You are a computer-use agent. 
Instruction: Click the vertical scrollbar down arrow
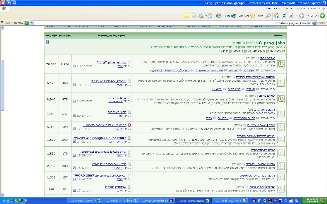pyautogui.click(x=2, y=195)
